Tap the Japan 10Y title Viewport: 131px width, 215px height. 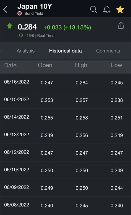[x=35, y=6]
